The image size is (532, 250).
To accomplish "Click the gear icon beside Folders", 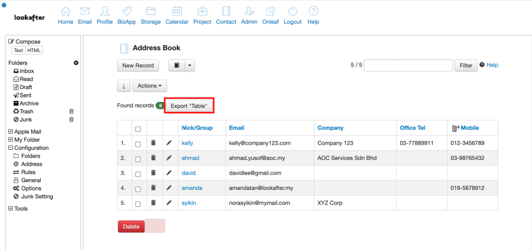I will [76, 63].
